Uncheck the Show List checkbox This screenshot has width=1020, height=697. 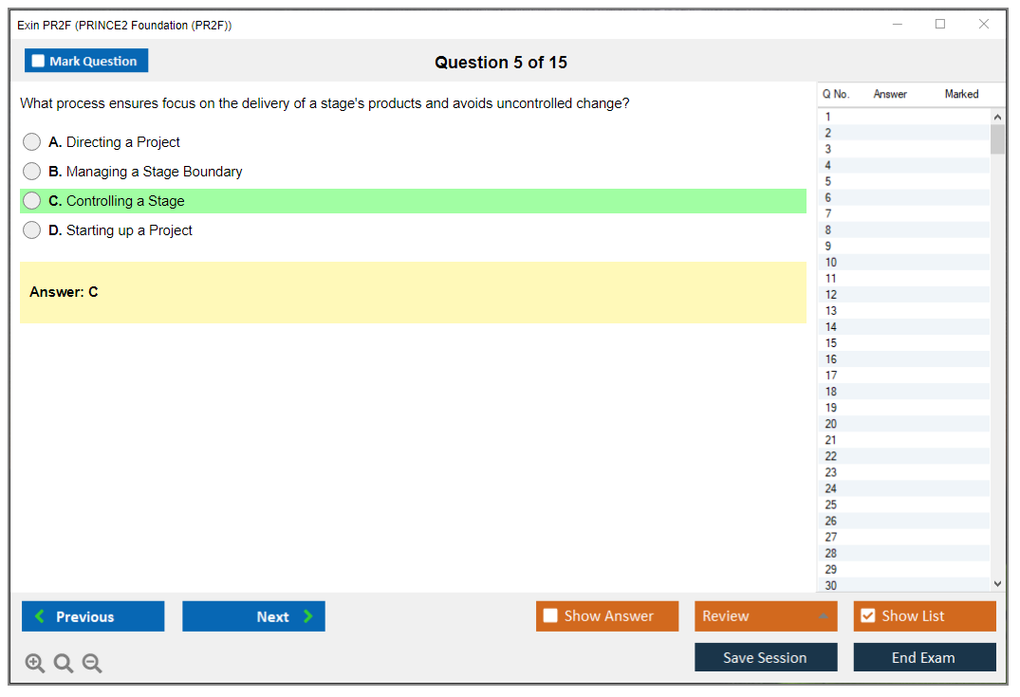click(867, 615)
